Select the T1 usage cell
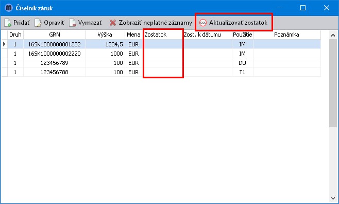Viewport: 339px width, 204px height. [x=242, y=72]
